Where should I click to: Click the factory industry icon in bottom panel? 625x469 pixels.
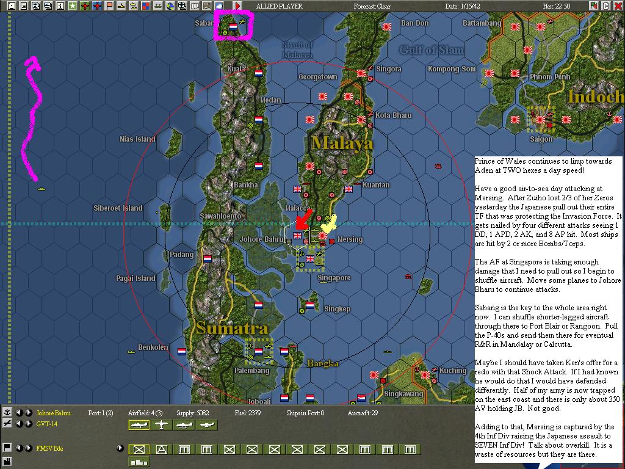coord(7,462)
